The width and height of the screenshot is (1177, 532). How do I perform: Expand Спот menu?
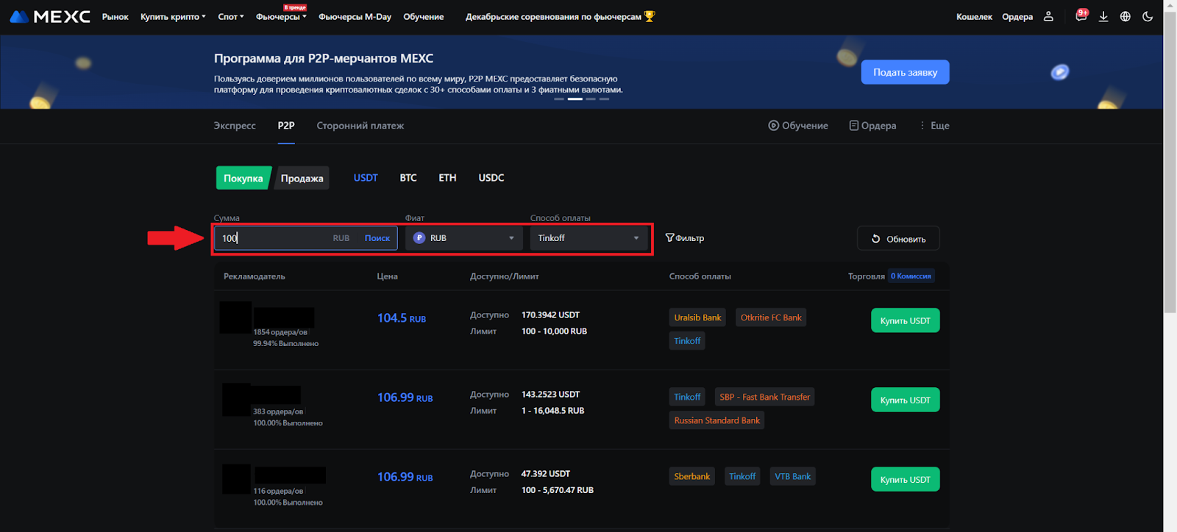click(x=231, y=16)
